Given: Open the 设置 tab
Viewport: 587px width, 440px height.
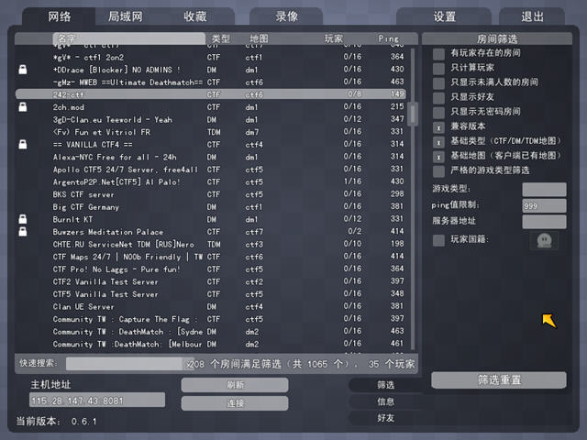Looking at the screenshot, I should pos(444,16).
